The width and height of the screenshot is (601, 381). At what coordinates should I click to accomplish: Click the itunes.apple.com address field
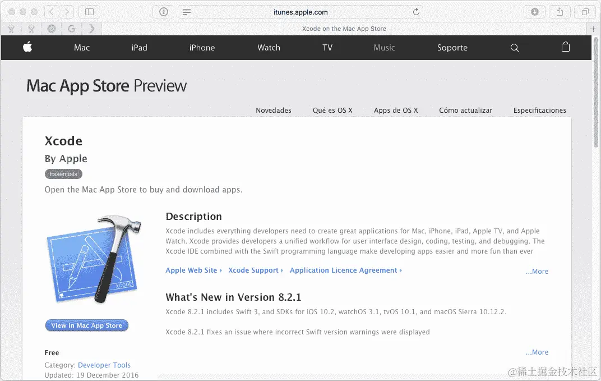(x=300, y=12)
